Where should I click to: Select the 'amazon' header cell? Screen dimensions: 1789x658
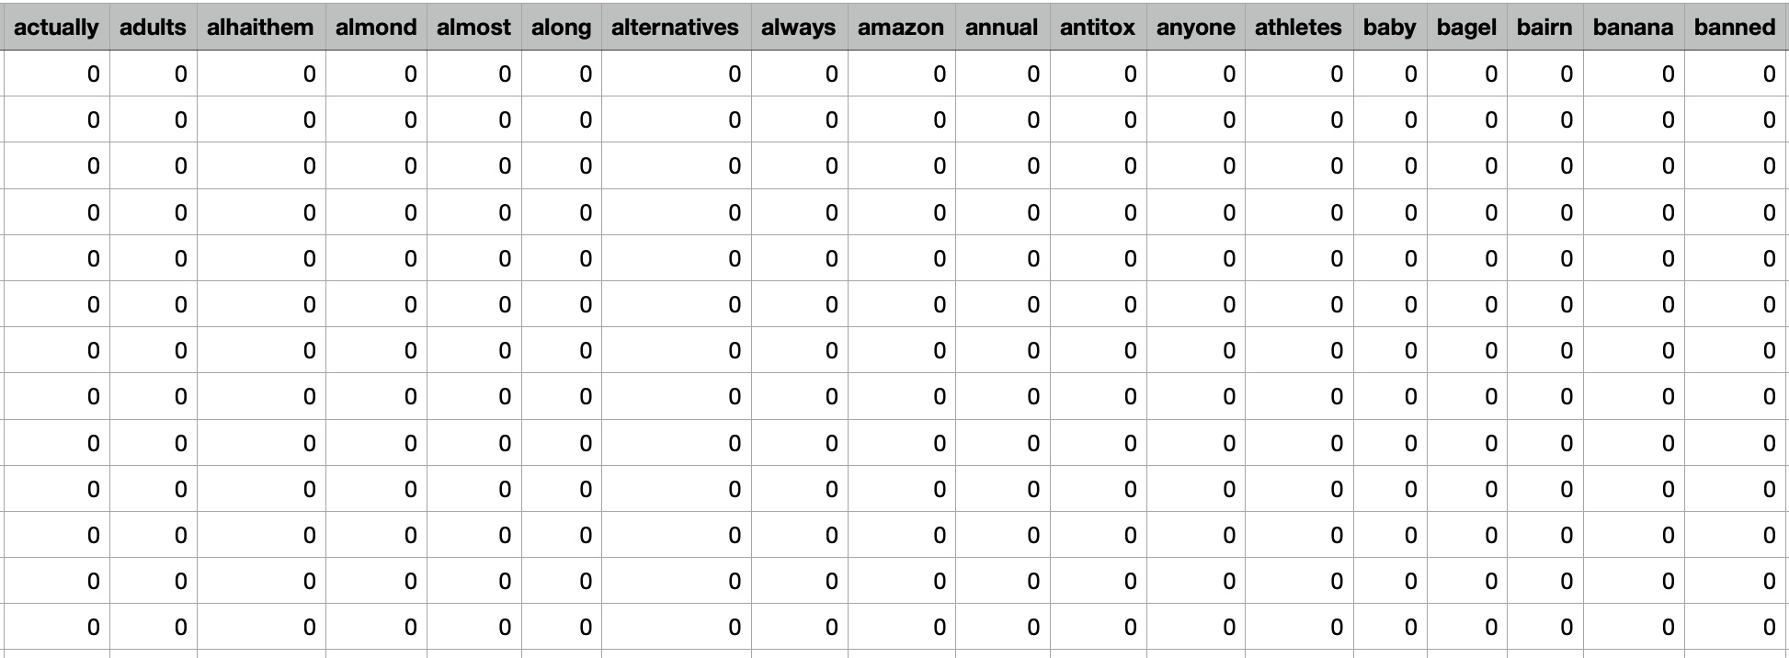(x=900, y=28)
